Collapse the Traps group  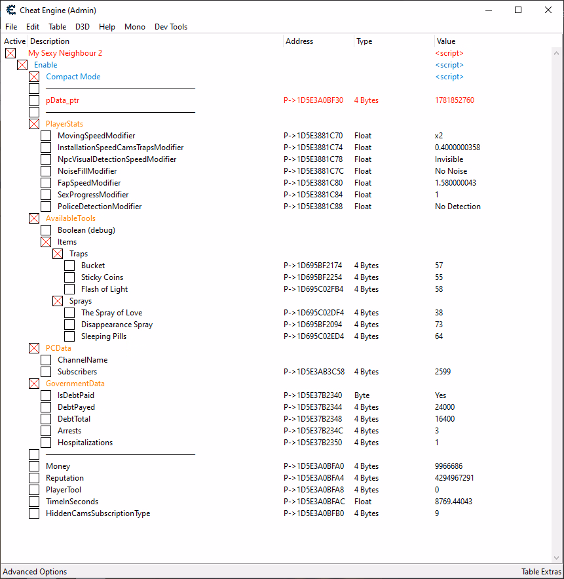tap(58, 254)
